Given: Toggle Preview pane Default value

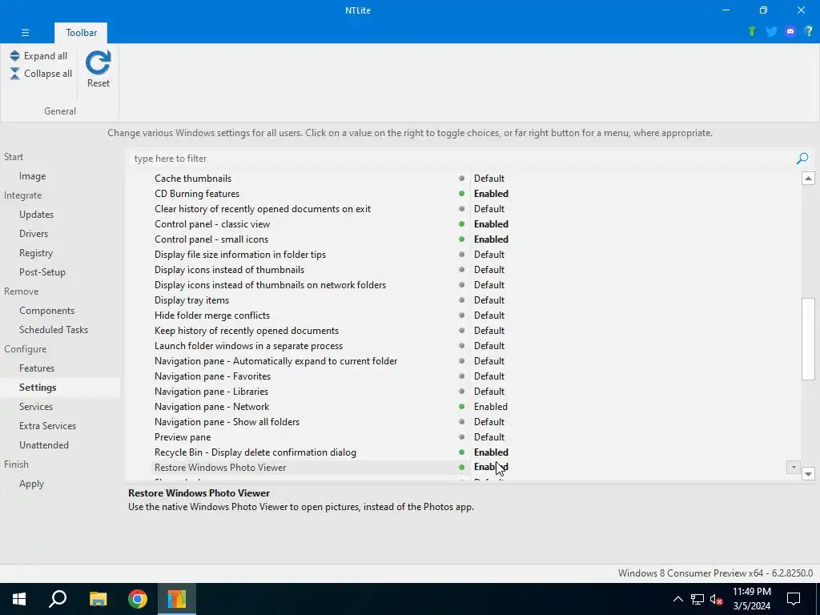Looking at the screenshot, I should point(489,437).
